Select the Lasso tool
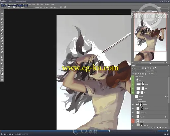170x136 pixels. point(2,19)
